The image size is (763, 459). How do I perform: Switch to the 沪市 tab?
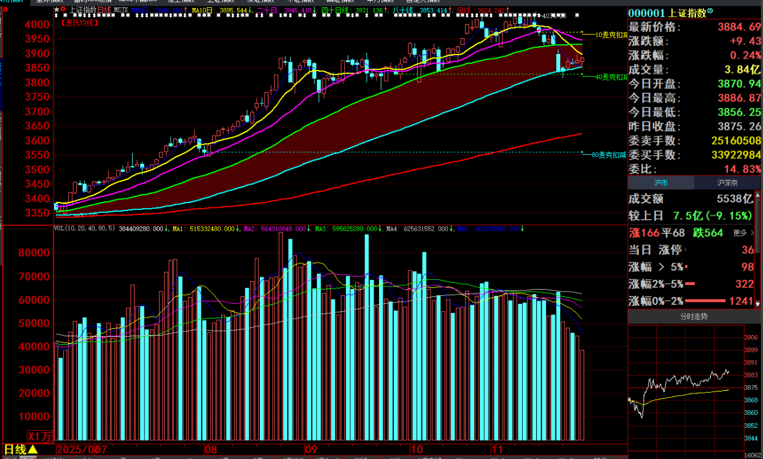661,183
